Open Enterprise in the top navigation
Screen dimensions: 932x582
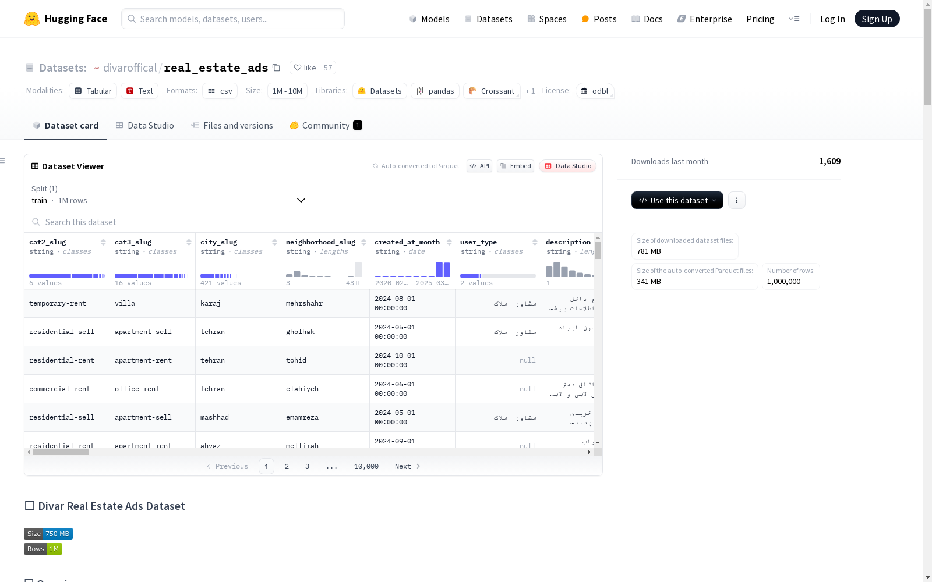[704, 19]
